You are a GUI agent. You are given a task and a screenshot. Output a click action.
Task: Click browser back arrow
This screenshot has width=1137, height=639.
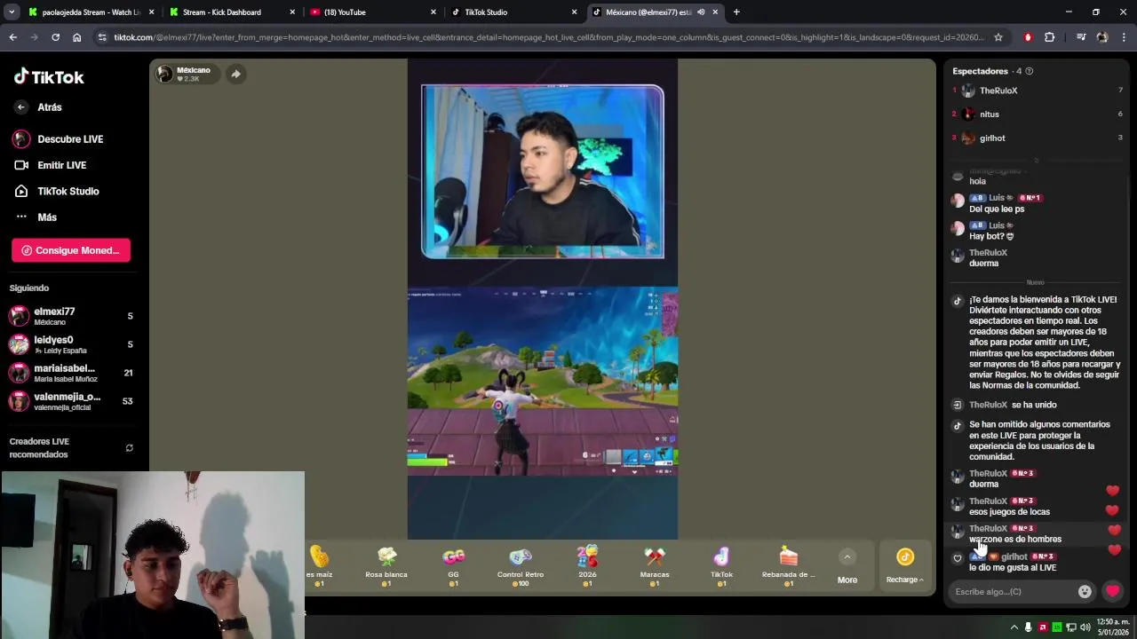[x=12, y=37]
